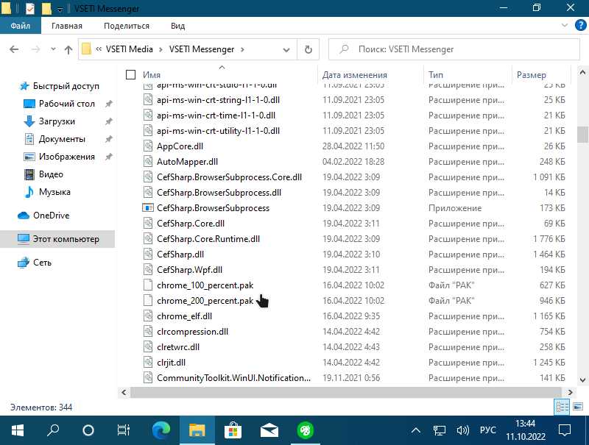Select Рабочий стол in quick access
The height and width of the screenshot is (445, 589).
67,104
